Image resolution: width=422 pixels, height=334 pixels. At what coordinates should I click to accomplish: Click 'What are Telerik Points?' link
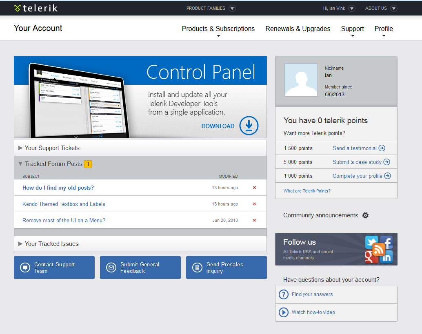tap(307, 191)
